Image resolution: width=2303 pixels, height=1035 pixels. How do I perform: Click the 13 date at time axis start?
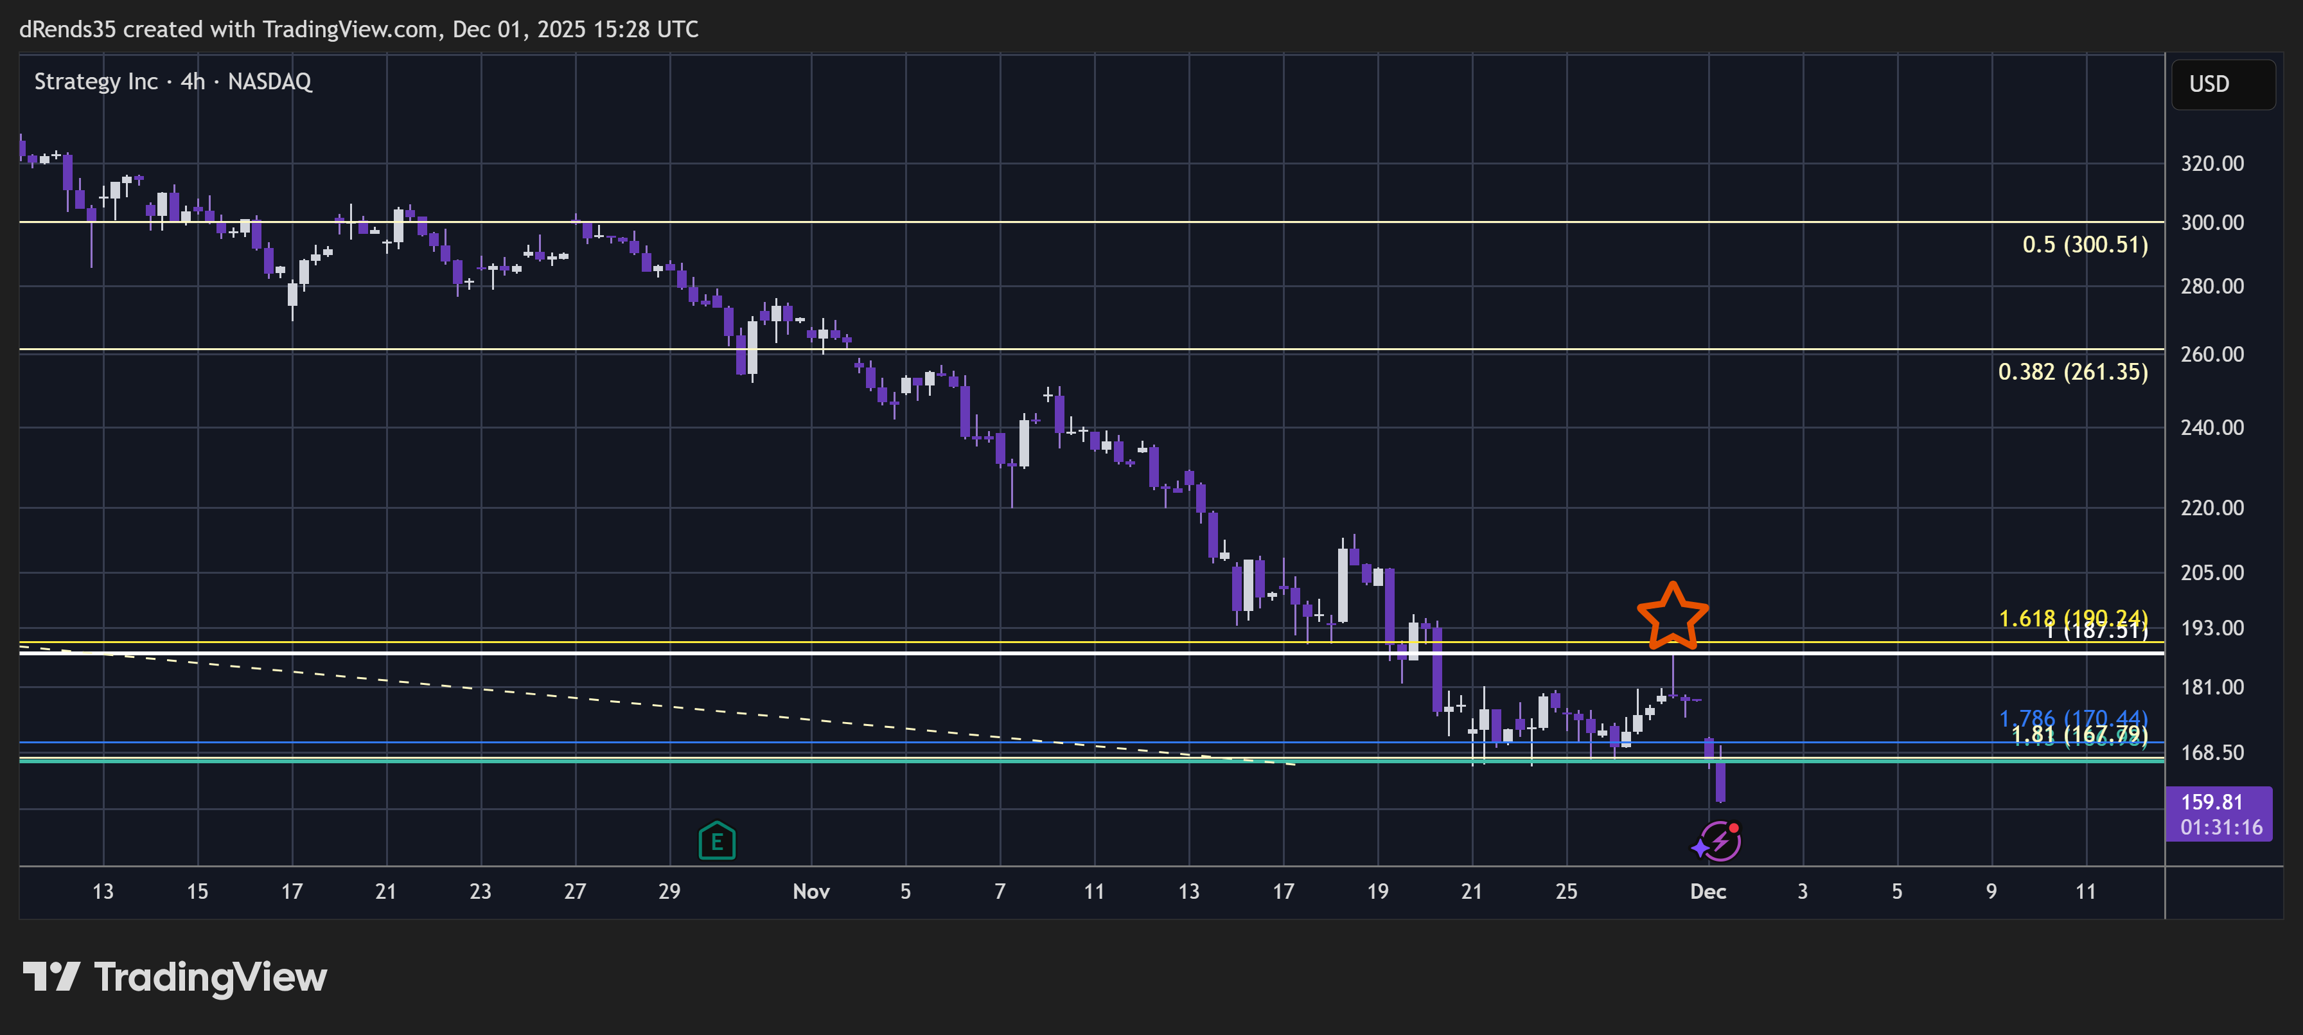pos(103,891)
